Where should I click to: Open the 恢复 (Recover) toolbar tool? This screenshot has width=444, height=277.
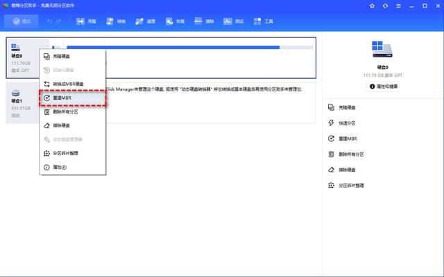176,21
